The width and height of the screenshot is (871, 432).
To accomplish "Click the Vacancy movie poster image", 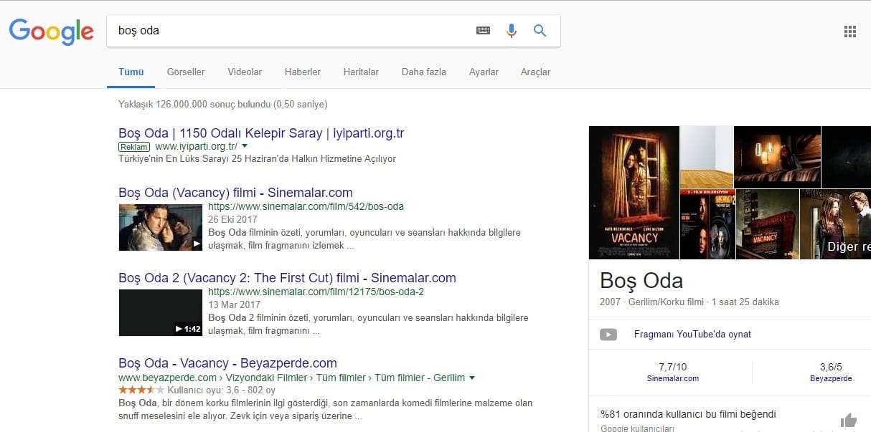I will click(634, 192).
